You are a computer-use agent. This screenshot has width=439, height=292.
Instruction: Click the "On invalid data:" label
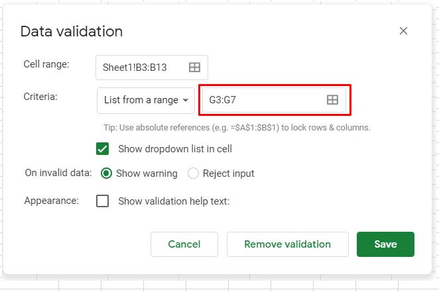tap(58, 173)
